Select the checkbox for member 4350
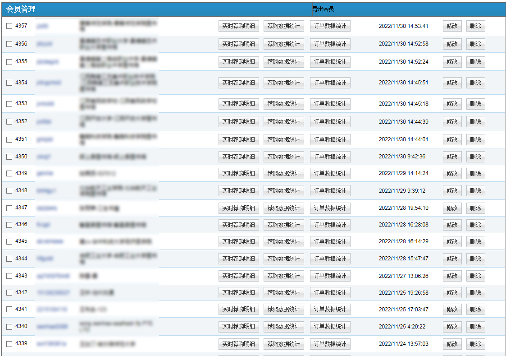This screenshot has height=356, width=506. [9, 157]
